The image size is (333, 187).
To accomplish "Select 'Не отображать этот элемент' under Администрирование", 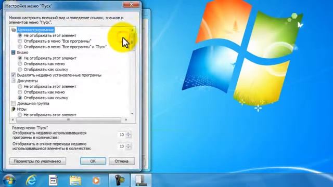I will pyautogui.click(x=20, y=35).
